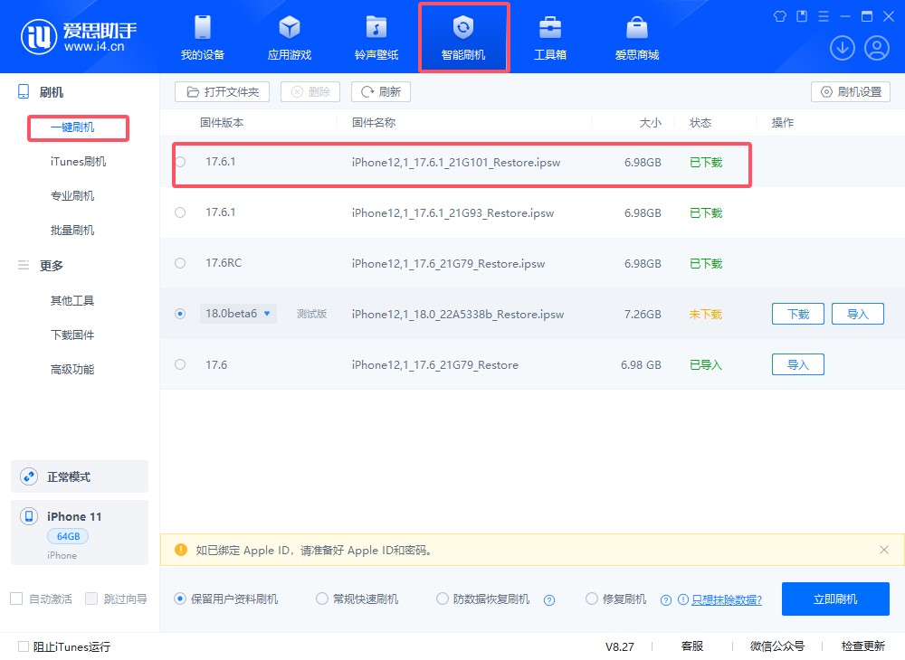Click the 固件版本 column header
This screenshot has height=660, width=905.
(x=222, y=123)
